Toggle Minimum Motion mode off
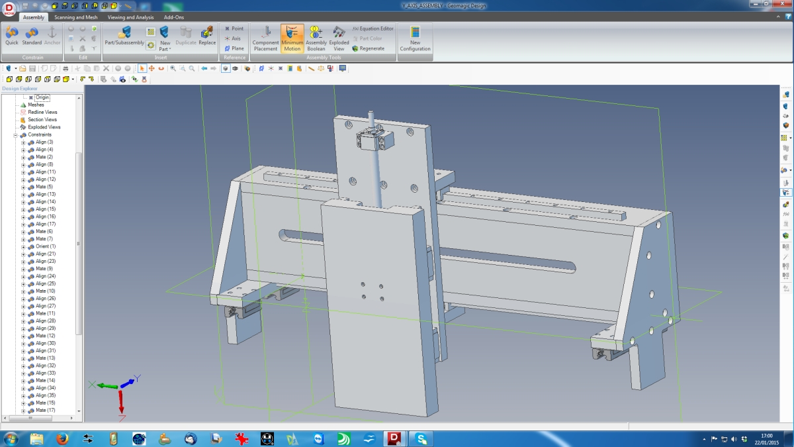794x447 pixels. pos(292,38)
